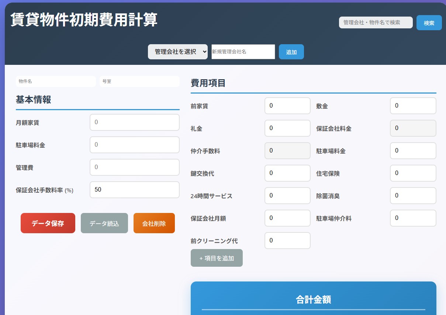The height and width of the screenshot is (315, 446).
Task: Click the 検索 button
Action: (429, 23)
